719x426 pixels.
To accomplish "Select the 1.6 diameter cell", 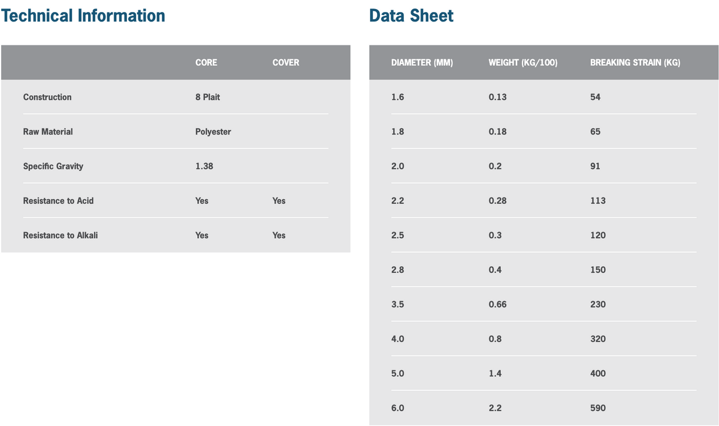I will 397,97.
